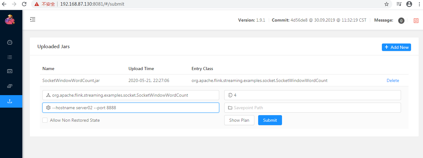The image size is (423, 158).
Task: Click the Show Plan button
Action: [x=239, y=120]
